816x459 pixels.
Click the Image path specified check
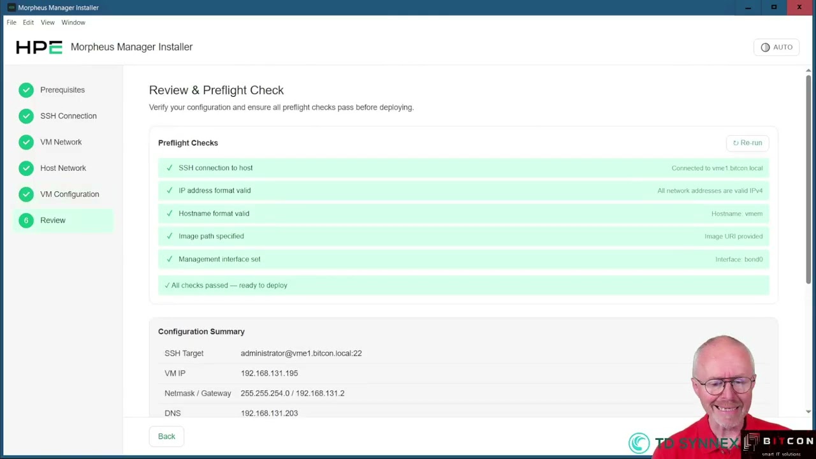pyautogui.click(x=463, y=236)
